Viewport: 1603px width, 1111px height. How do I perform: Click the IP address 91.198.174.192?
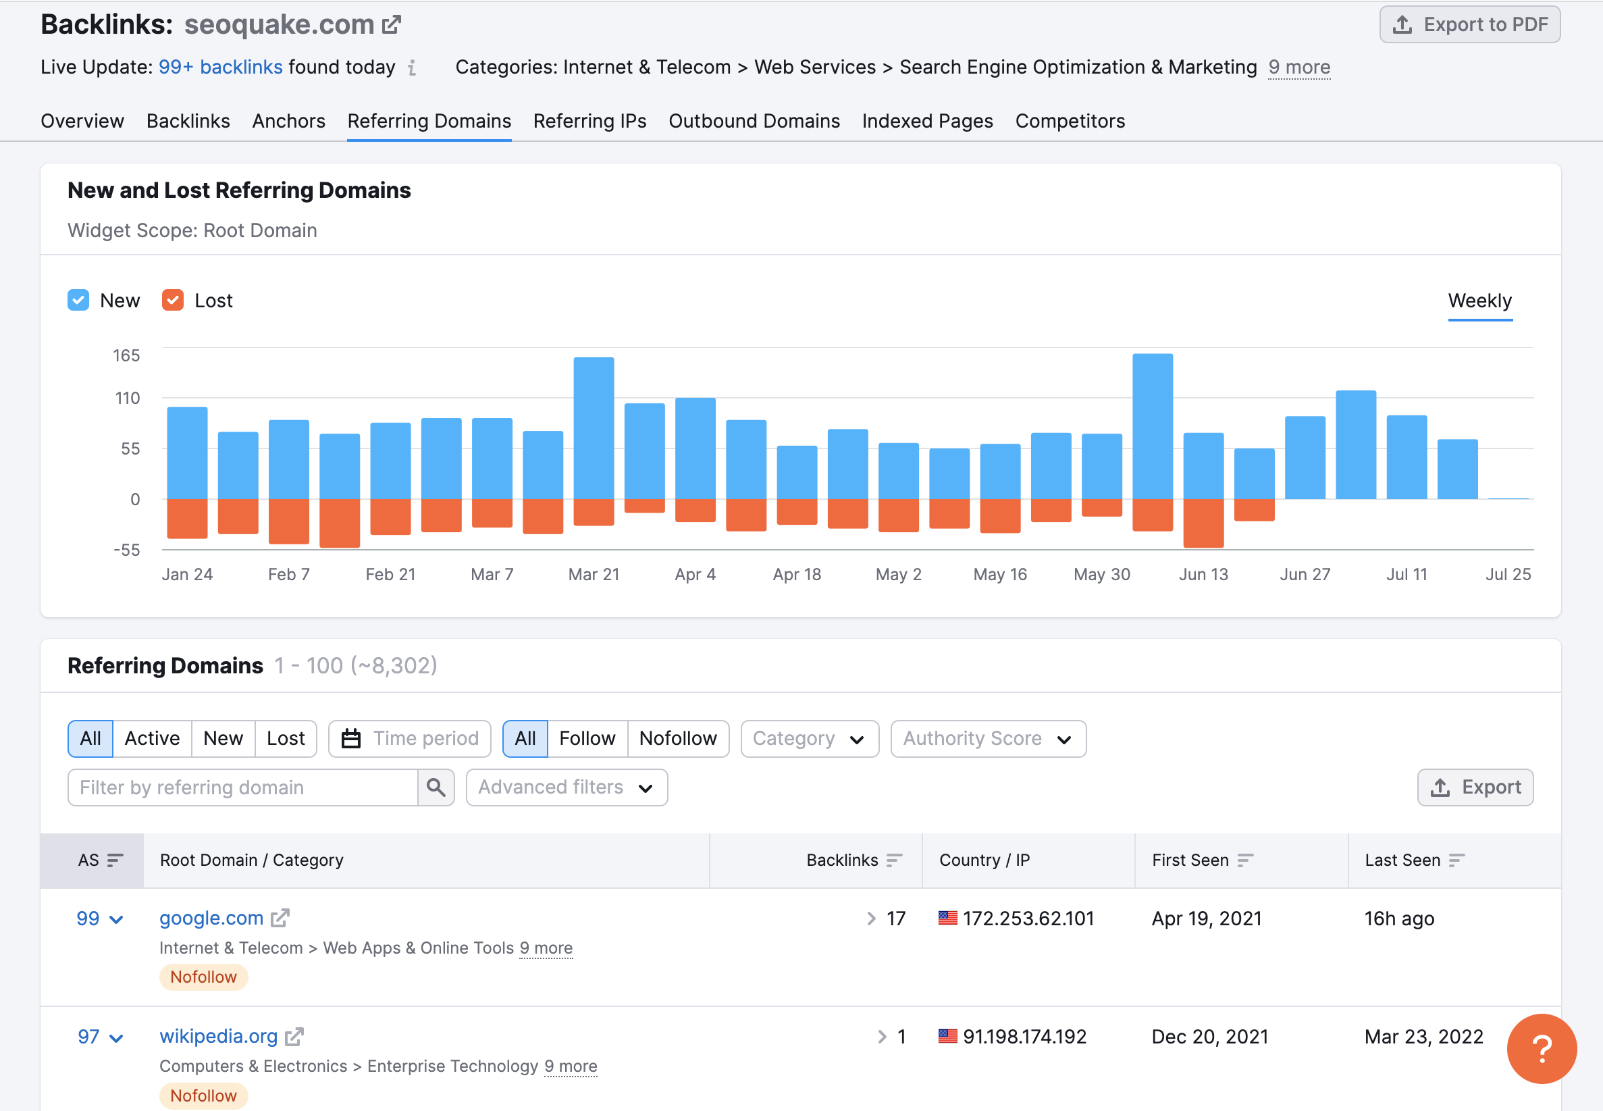(x=1025, y=1037)
